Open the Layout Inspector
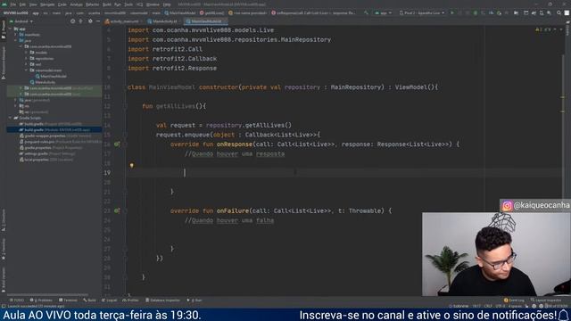571x321 pixels. pos(546,300)
